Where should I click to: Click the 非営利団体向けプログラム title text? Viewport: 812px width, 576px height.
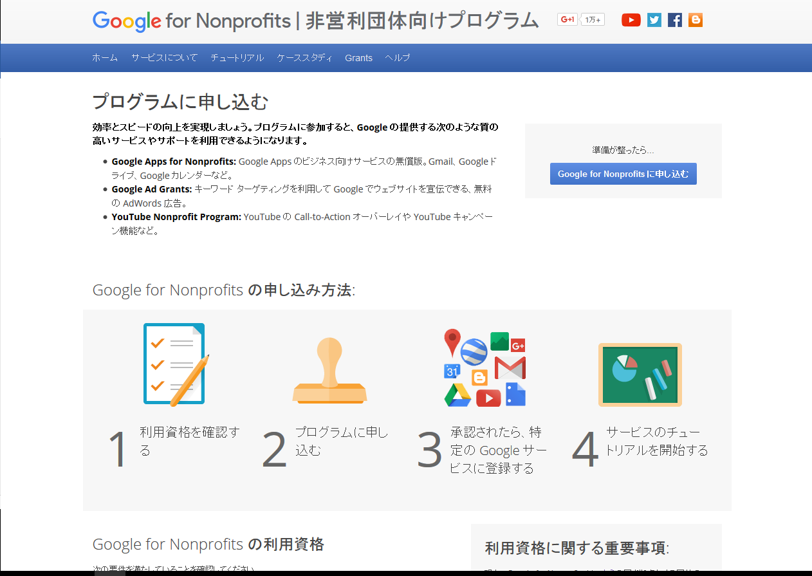pos(422,21)
